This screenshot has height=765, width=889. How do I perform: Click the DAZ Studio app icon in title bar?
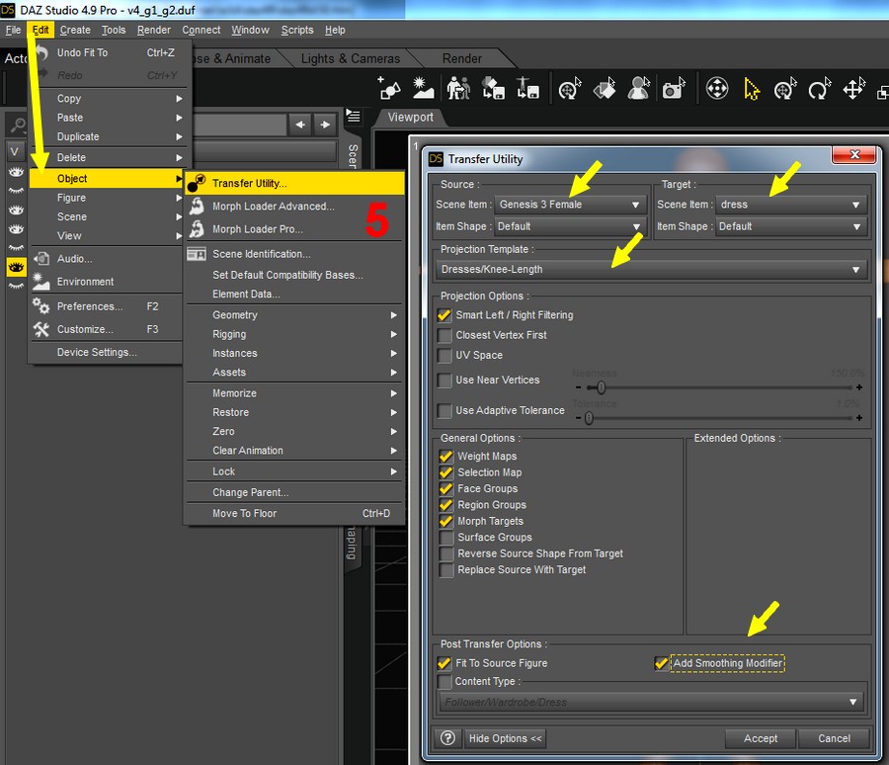[8, 9]
